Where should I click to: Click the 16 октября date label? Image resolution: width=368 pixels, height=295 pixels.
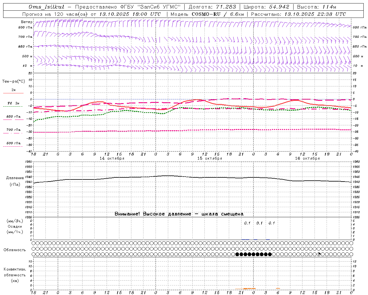pos(307,158)
